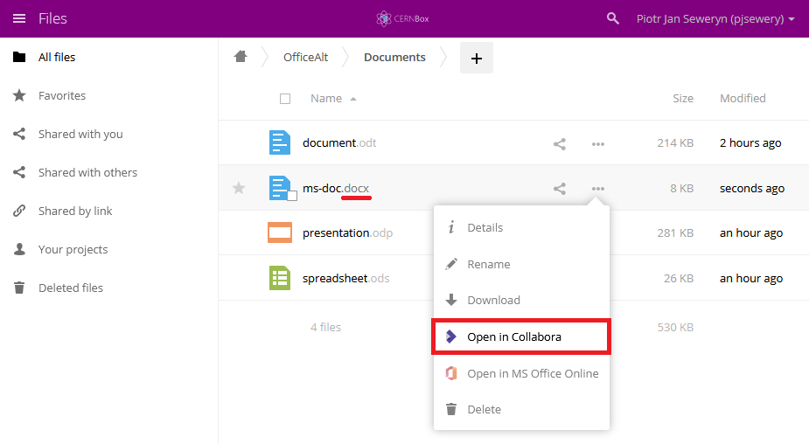The image size is (809, 444).
Task: Sort files by the Name column
Action: (326, 99)
